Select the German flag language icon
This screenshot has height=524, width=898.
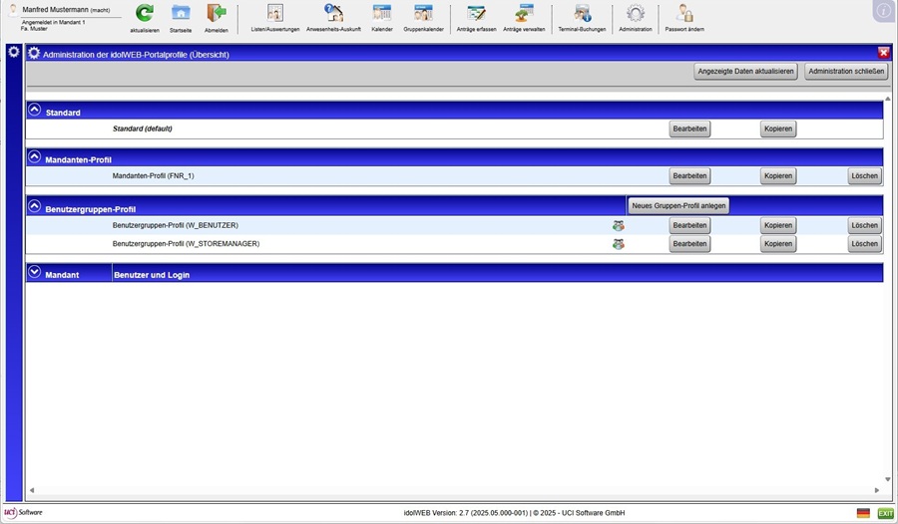[863, 513]
